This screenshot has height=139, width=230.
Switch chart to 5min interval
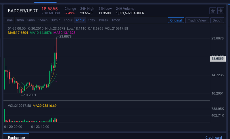point(31,20)
